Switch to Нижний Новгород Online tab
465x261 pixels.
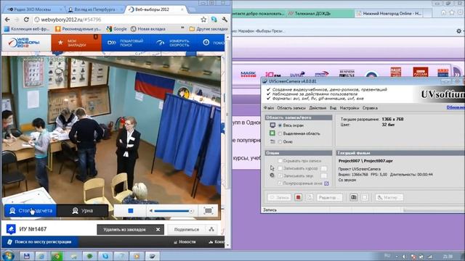[389, 13]
